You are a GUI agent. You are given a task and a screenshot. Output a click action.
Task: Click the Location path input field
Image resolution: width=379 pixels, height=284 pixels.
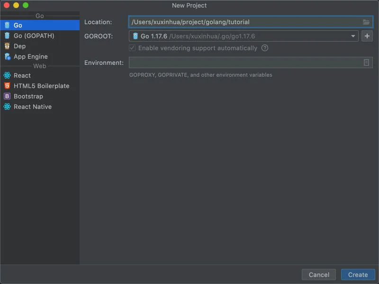[251, 22]
